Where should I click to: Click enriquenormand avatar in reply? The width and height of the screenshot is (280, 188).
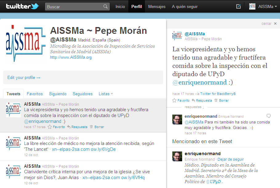click(x=177, y=119)
